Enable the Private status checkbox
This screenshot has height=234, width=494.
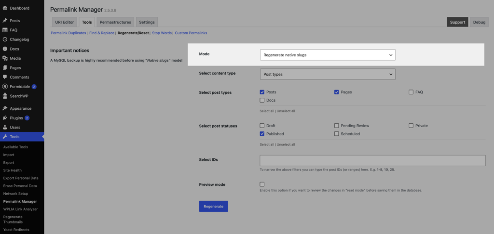click(x=411, y=126)
